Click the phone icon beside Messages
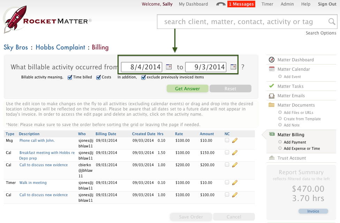The height and width of the screenshot is (223, 340). tap(221, 4)
